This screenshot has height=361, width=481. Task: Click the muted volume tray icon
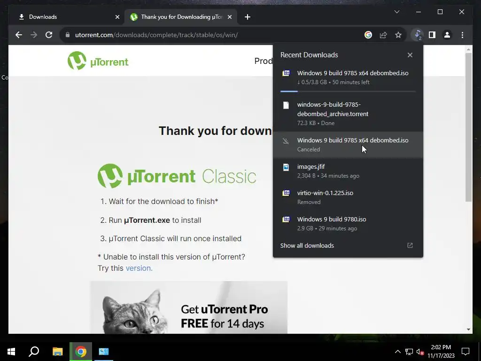[x=420, y=352]
